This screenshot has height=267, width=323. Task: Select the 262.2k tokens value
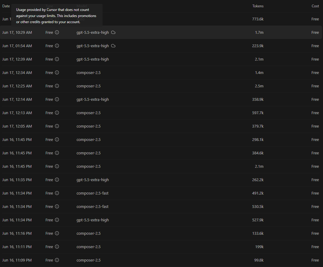point(258,180)
